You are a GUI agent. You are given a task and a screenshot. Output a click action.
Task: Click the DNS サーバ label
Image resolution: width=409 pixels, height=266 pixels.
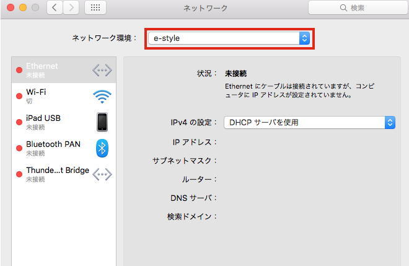[x=193, y=198]
